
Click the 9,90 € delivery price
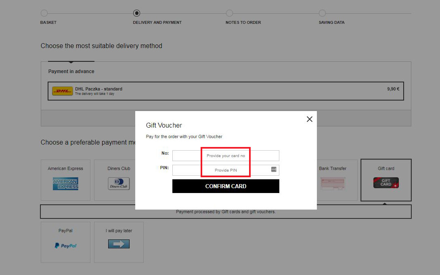(x=393, y=89)
